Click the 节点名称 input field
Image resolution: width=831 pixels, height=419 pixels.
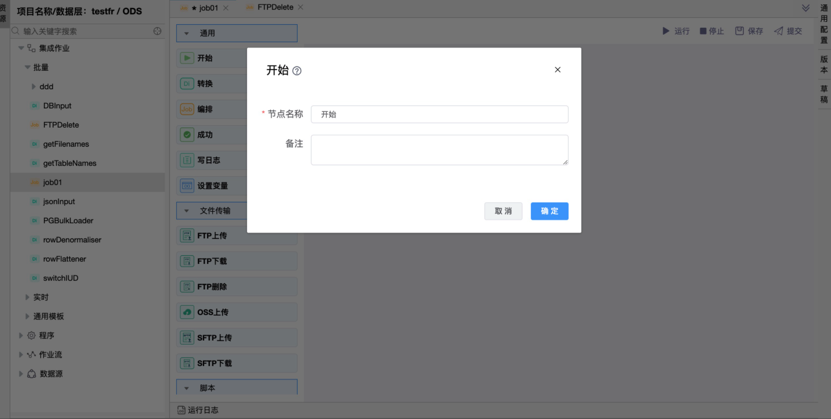point(439,114)
